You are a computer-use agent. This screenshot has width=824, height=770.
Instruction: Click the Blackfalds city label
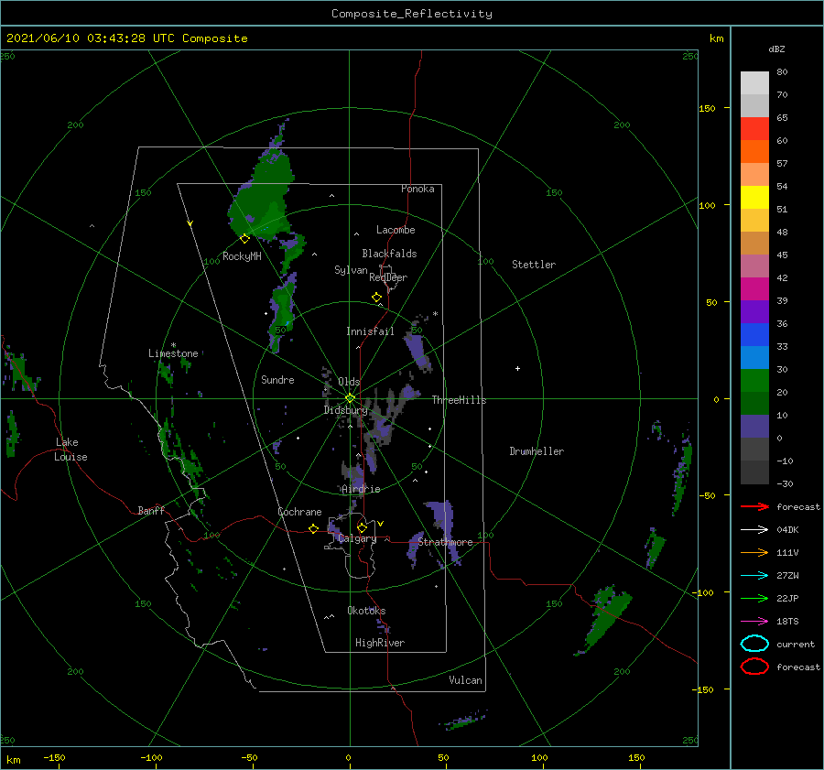[389, 254]
